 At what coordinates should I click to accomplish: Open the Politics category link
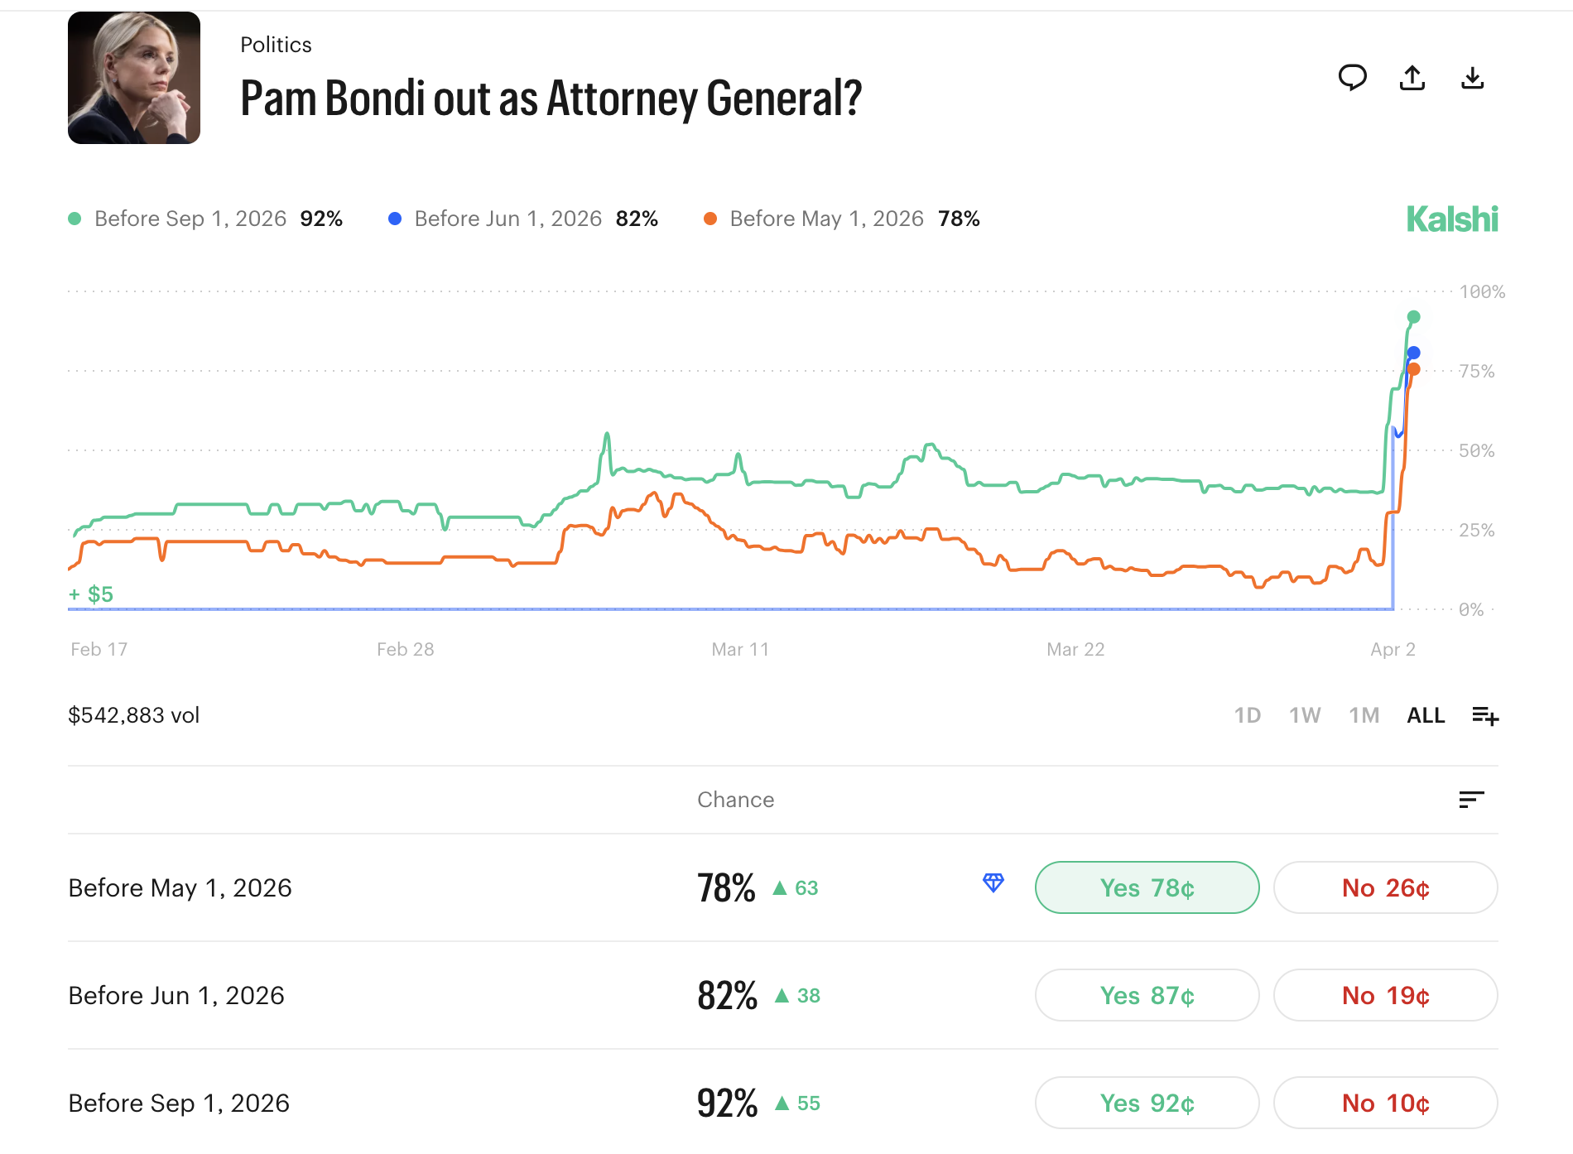point(276,45)
